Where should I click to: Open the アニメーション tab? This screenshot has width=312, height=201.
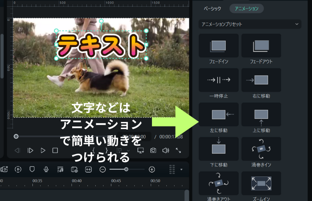coord(246,8)
